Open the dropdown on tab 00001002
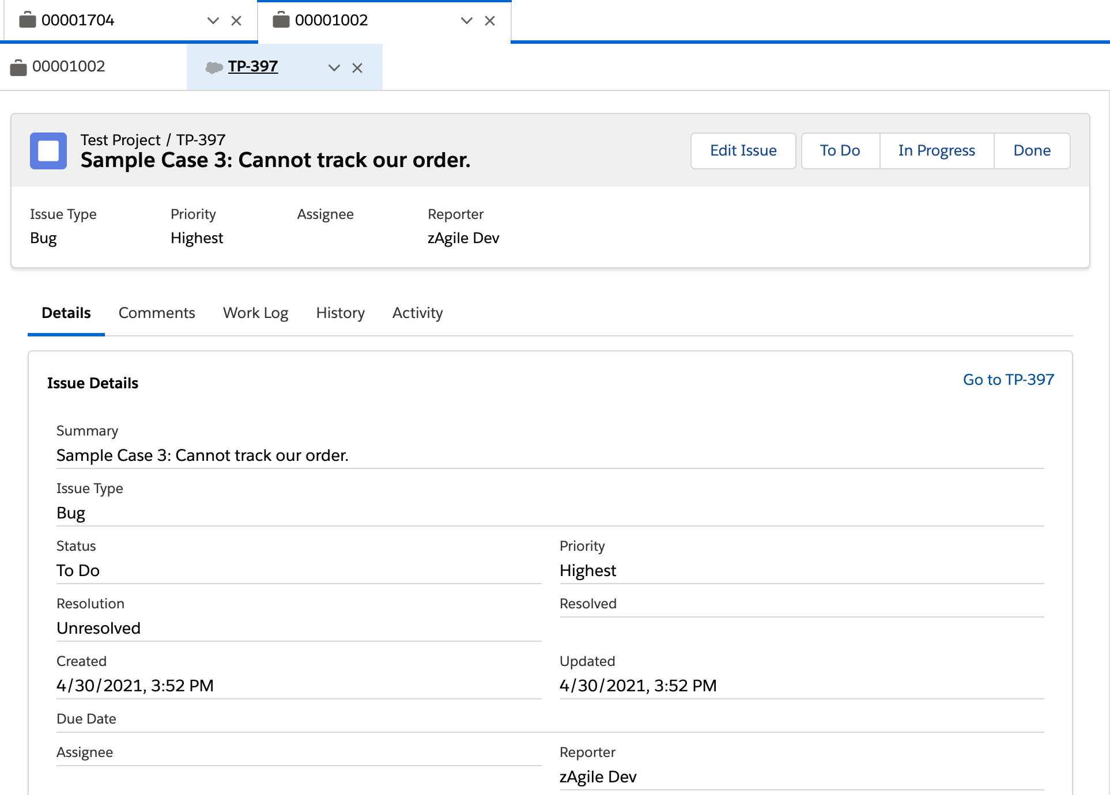The width and height of the screenshot is (1110, 795). coord(466,20)
